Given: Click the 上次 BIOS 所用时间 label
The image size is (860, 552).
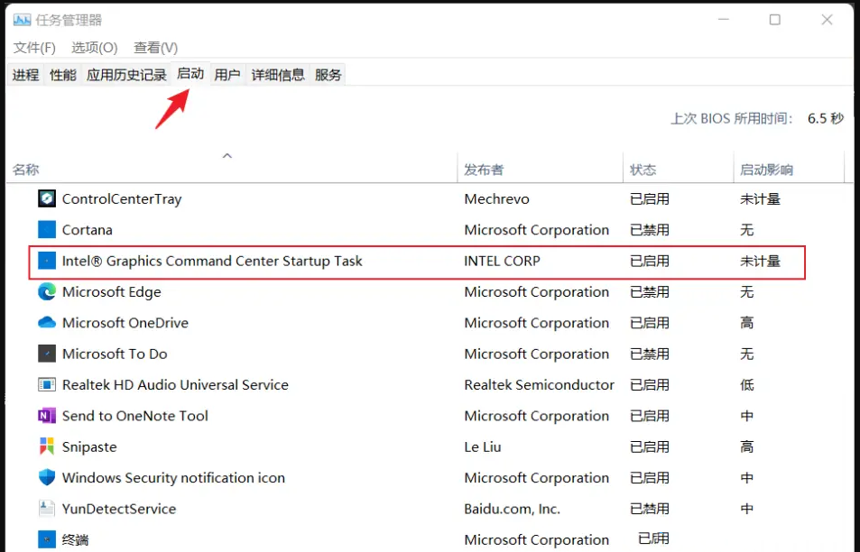Looking at the screenshot, I should coord(732,118).
